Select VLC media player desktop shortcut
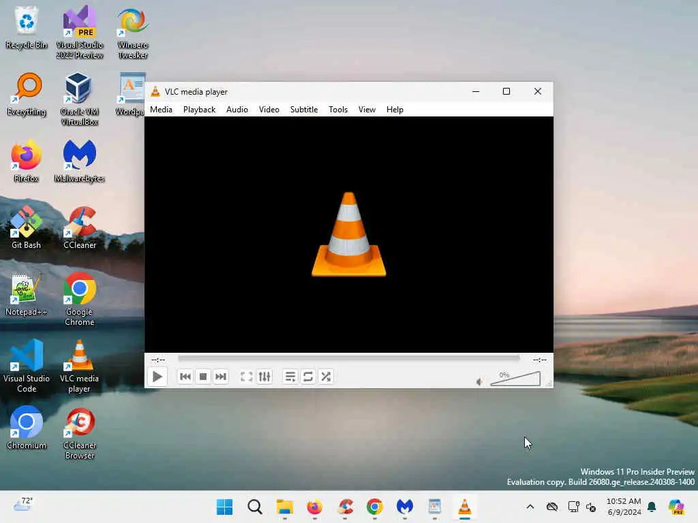The width and height of the screenshot is (698, 523). [80, 366]
